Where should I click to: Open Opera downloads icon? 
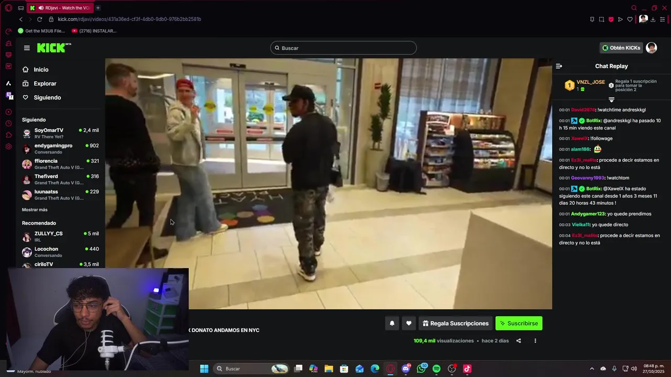pyautogui.click(x=653, y=19)
